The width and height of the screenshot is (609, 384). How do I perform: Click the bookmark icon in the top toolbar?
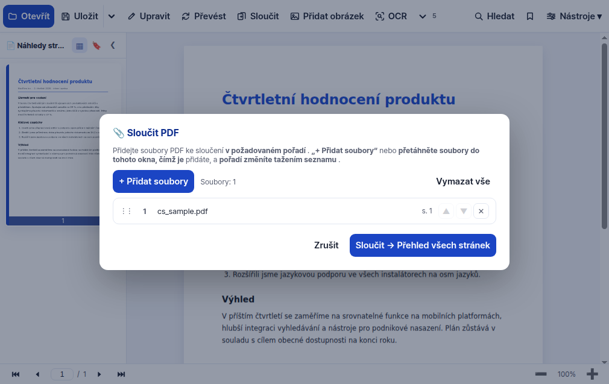[x=530, y=16]
